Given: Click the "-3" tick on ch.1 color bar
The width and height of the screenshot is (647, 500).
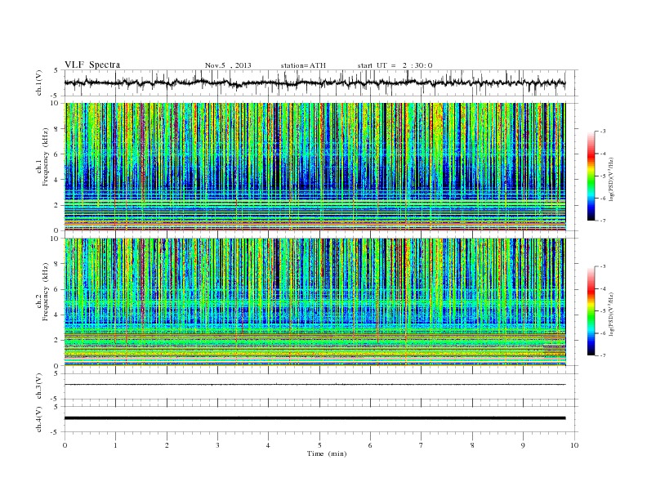Looking at the screenshot, I should 601,132.
